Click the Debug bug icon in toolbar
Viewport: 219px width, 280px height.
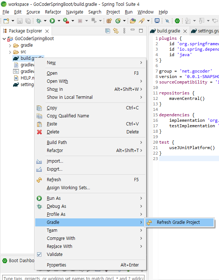click(38, 21)
